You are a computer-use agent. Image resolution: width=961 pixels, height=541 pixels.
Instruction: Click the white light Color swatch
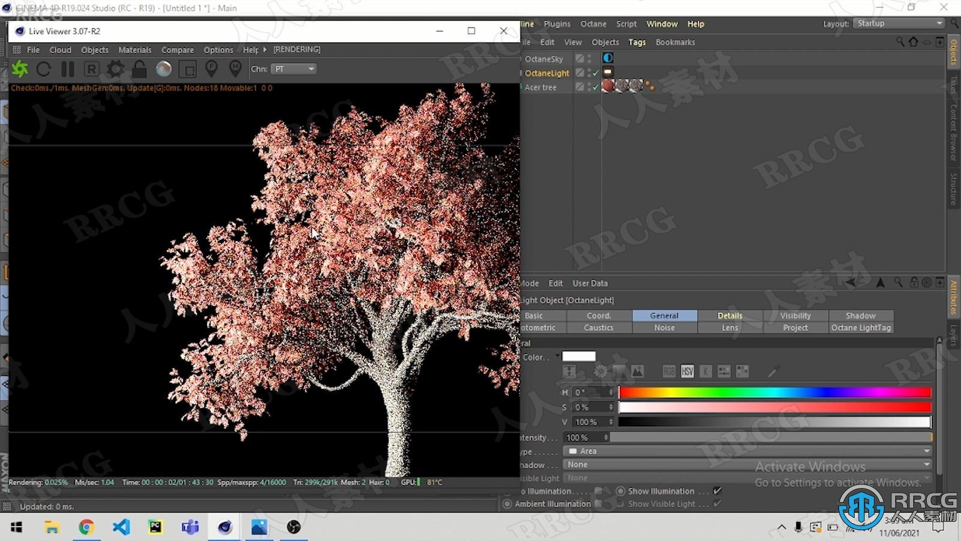(x=579, y=356)
